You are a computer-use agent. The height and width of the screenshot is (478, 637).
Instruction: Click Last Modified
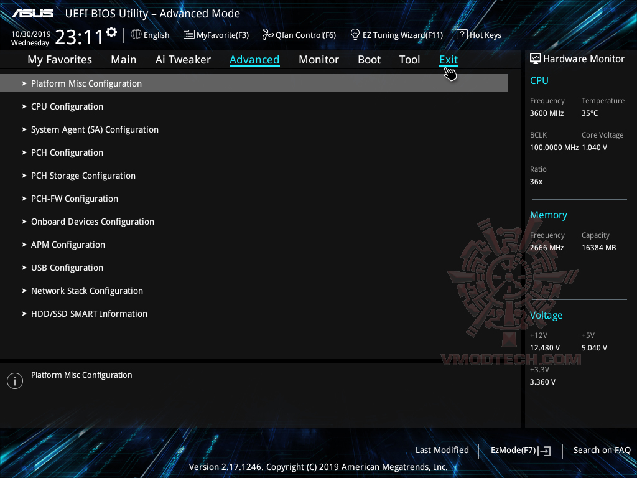coord(442,451)
